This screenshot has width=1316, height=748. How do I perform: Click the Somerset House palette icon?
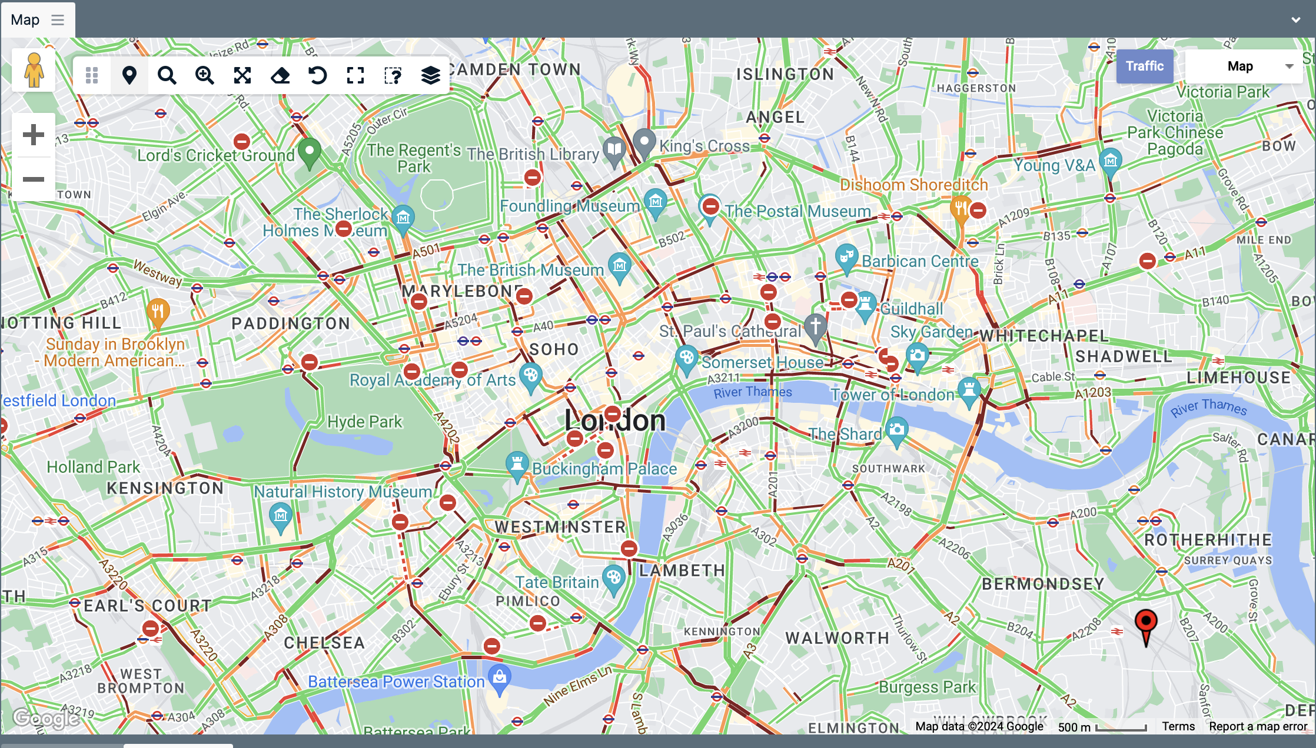tap(687, 360)
